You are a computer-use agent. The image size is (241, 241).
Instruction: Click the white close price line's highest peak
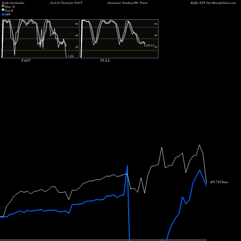pyautogui.click(x=200, y=145)
